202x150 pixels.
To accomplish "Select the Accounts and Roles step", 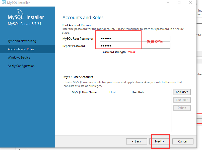I will [x=27, y=49].
